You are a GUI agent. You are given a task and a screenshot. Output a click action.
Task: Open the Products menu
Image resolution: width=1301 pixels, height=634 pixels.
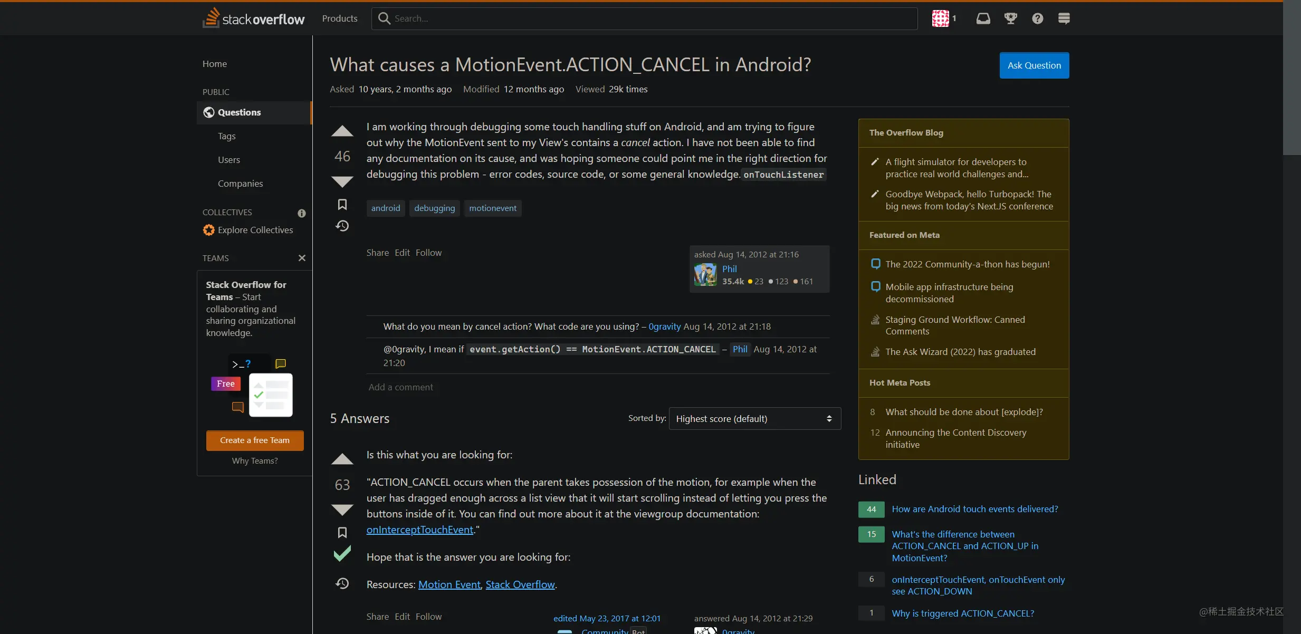pos(339,18)
